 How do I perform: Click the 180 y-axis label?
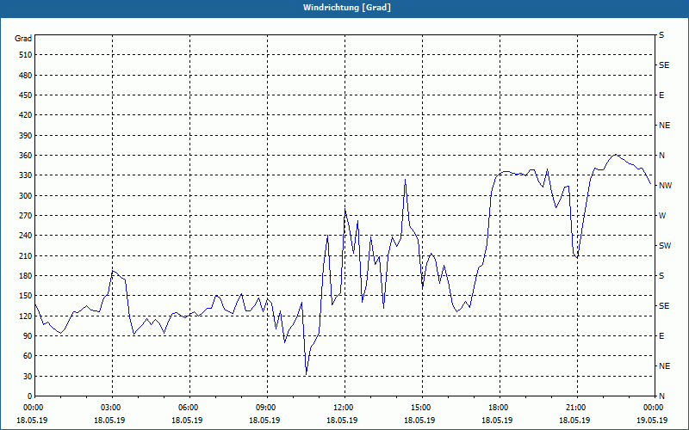click(26, 276)
